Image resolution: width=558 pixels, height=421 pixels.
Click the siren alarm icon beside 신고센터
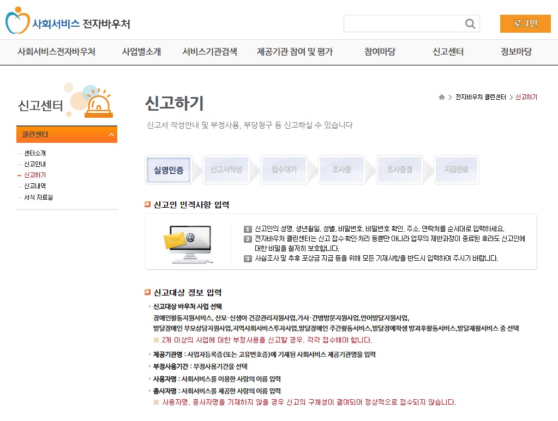click(98, 103)
